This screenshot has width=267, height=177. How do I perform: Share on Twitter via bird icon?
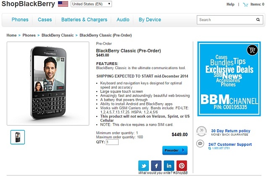143,166
